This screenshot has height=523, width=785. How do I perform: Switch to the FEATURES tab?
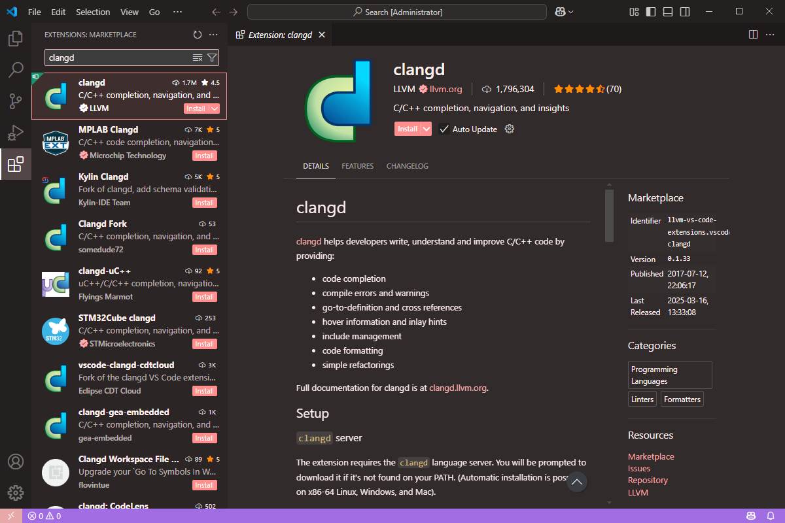click(358, 166)
